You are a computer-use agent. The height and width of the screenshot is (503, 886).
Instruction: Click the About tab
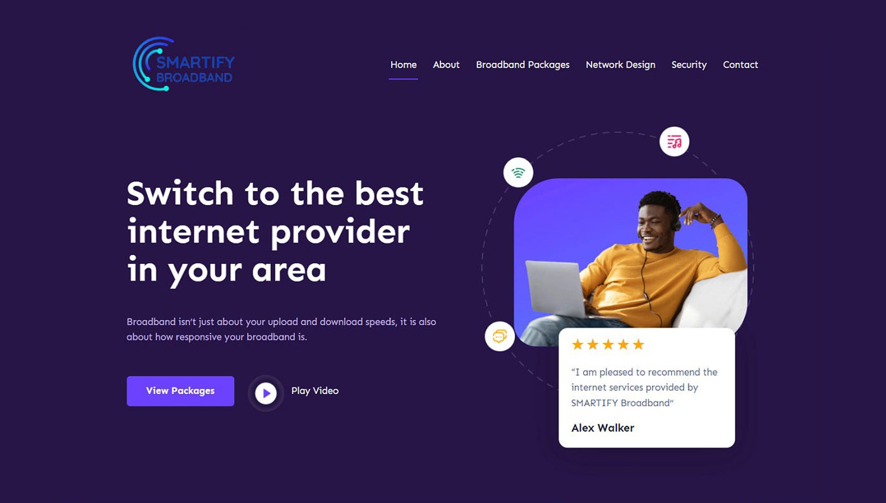click(x=446, y=65)
